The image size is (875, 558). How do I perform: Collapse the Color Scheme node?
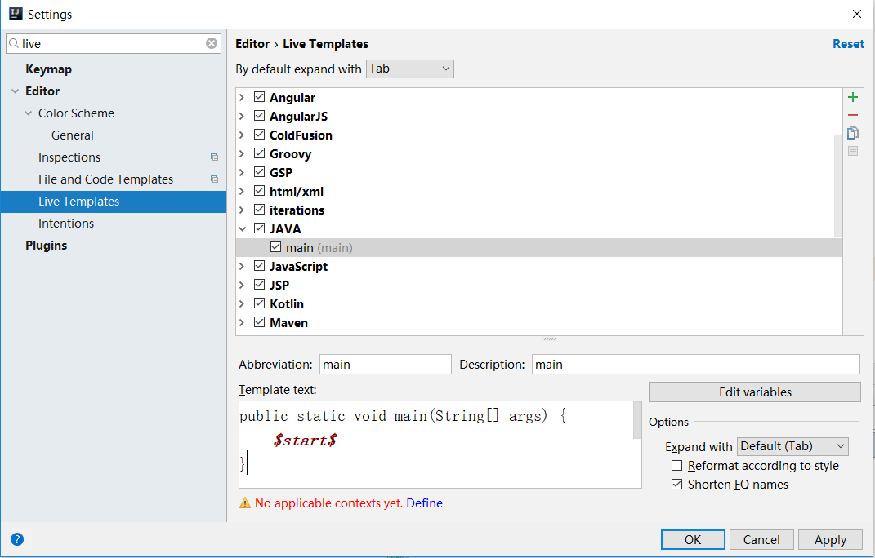click(x=28, y=113)
